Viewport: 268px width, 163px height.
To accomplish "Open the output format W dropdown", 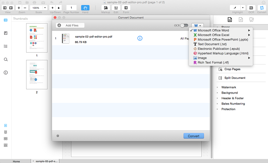I will point(197,25).
